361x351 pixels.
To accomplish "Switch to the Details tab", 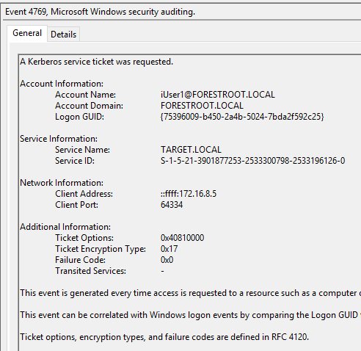I will tap(64, 35).
